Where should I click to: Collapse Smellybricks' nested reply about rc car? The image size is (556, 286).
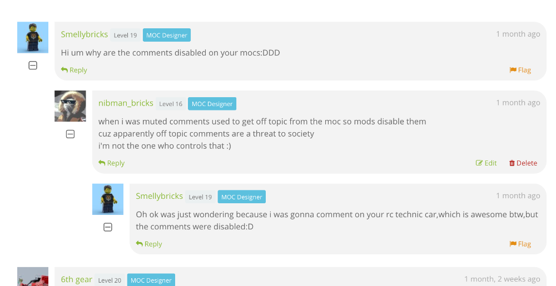108,227
